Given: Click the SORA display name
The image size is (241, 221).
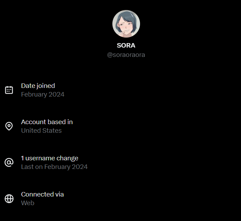Looking at the screenshot, I should point(126,46).
